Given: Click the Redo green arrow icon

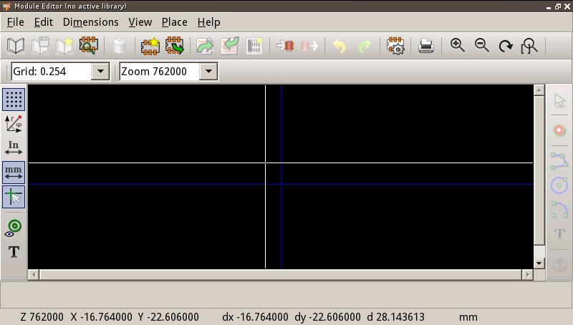Looking at the screenshot, I should coord(365,46).
